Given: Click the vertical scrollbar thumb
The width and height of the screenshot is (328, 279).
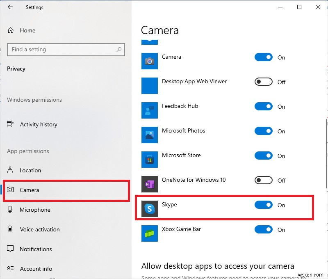Looking at the screenshot, I should click(x=326, y=154).
